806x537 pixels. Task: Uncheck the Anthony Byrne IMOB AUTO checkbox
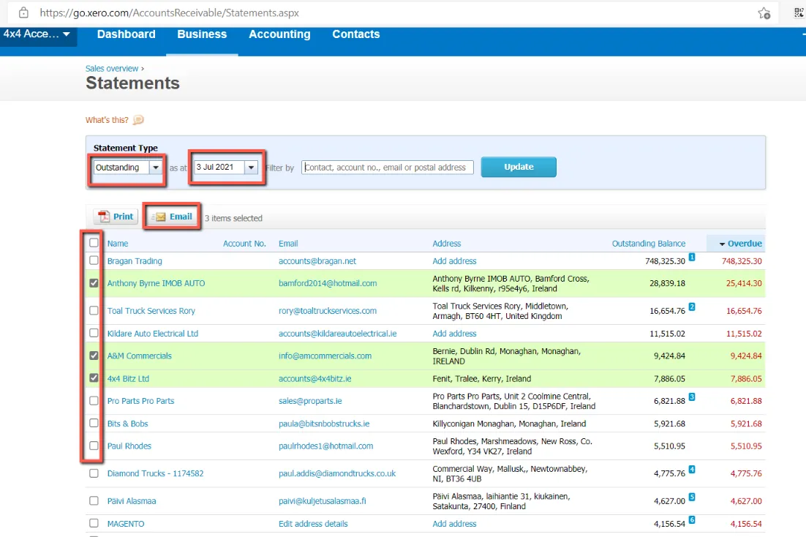coord(94,283)
